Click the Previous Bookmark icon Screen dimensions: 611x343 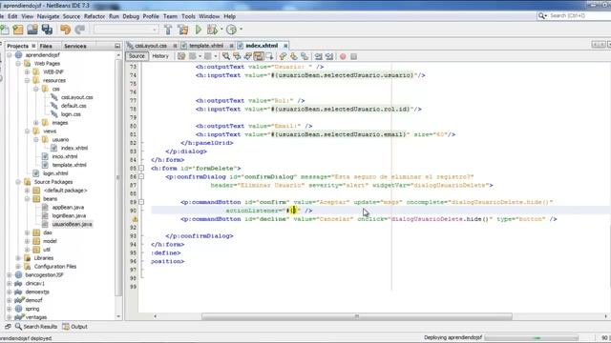point(283,56)
